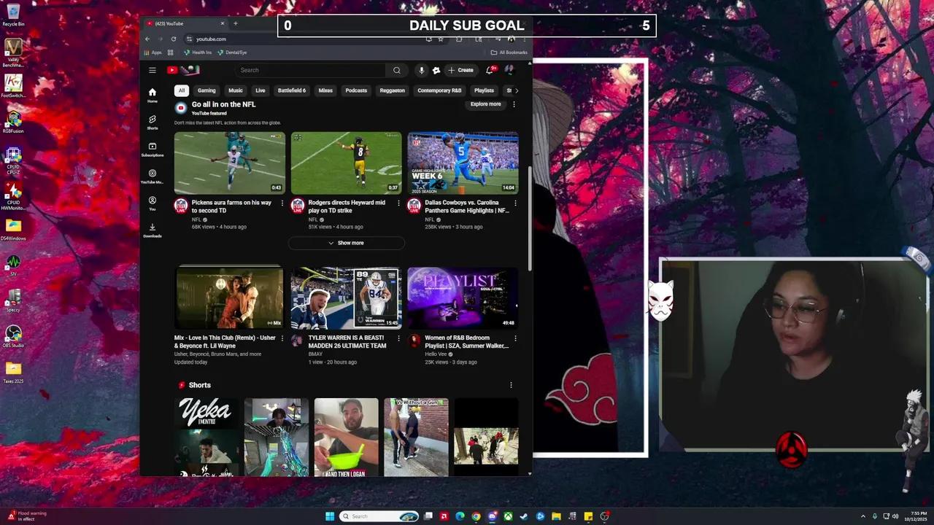This screenshot has width=934, height=525.
Task: Show hidden system tray icons
Action: point(863,516)
